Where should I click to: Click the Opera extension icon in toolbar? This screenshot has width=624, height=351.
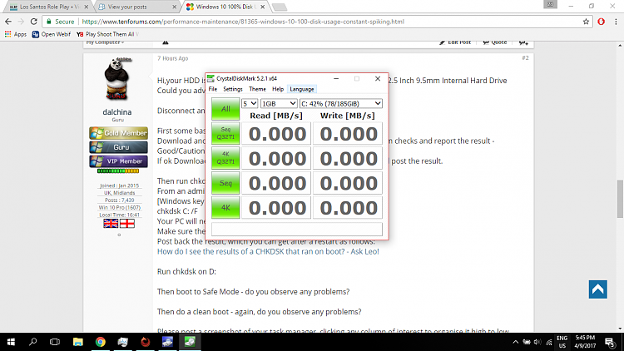(x=602, y=22)
